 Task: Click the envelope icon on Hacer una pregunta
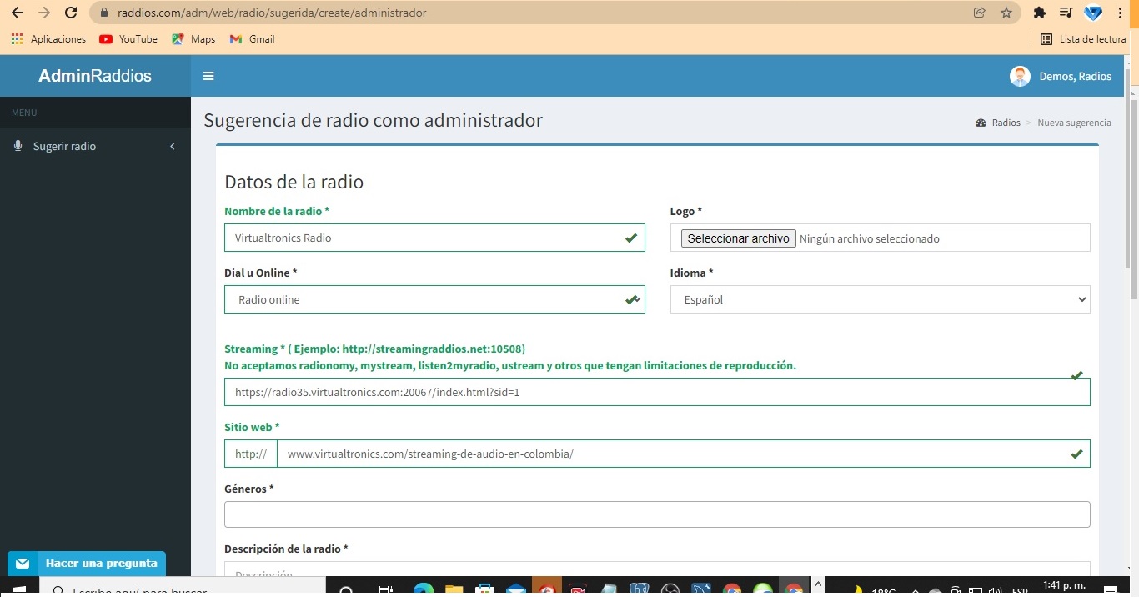click(x=23, y=564)
